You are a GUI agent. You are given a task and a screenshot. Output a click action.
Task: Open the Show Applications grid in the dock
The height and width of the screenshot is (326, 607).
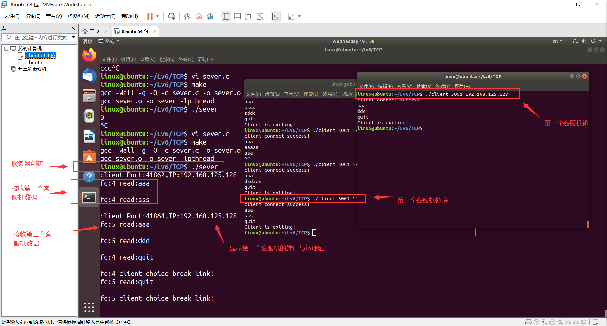89,307
